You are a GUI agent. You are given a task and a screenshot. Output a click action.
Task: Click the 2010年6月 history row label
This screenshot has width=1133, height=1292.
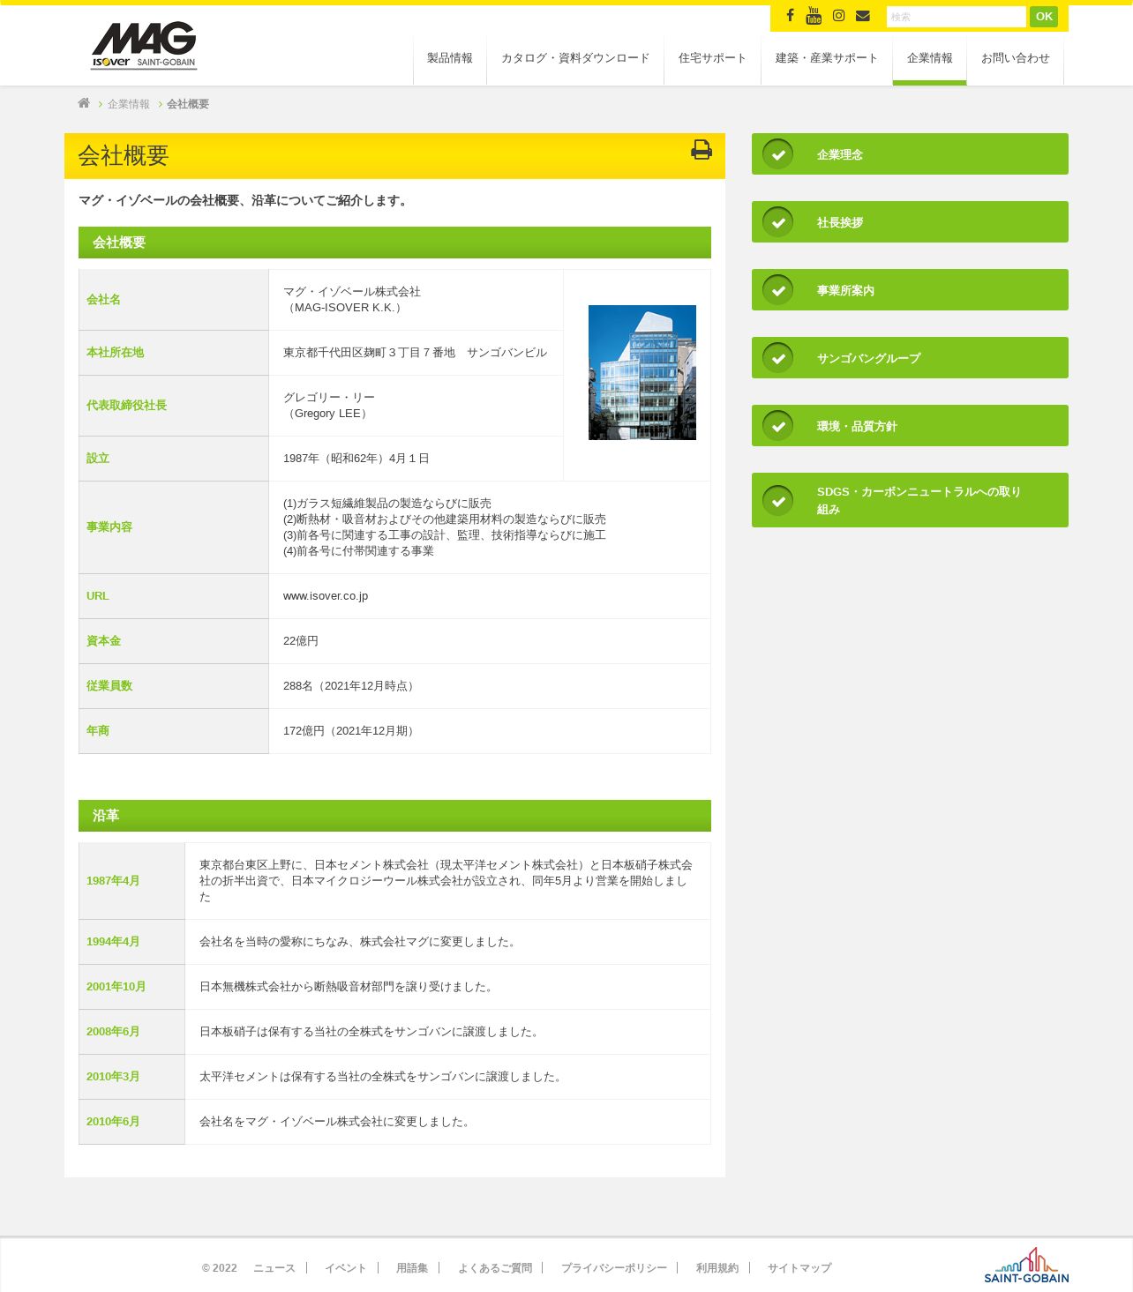pyautogui.click(x=113, y=1122)
